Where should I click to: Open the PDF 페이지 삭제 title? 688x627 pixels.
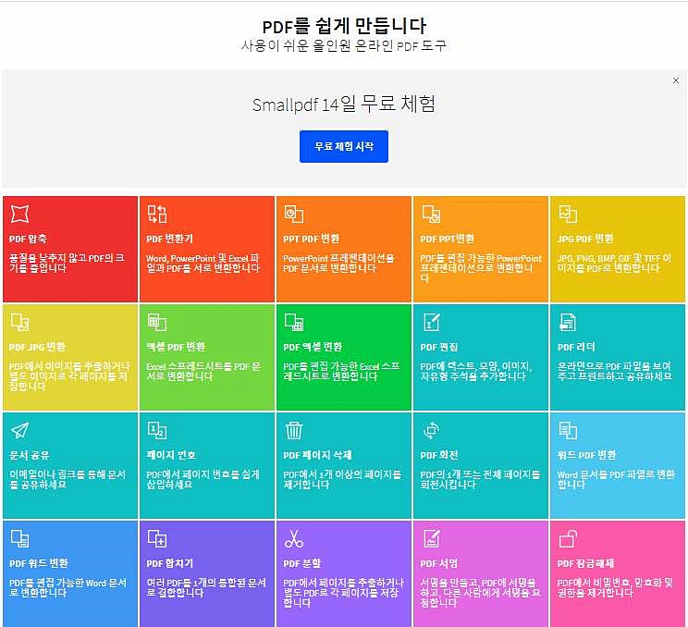coord(317,455)
